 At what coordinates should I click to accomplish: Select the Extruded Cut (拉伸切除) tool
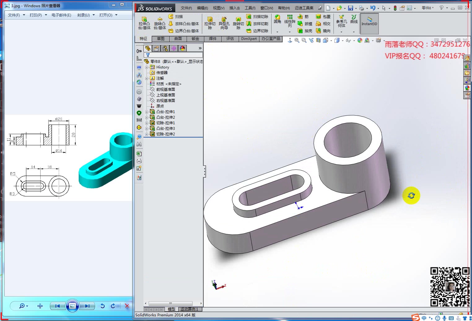[x=210, y=23]
